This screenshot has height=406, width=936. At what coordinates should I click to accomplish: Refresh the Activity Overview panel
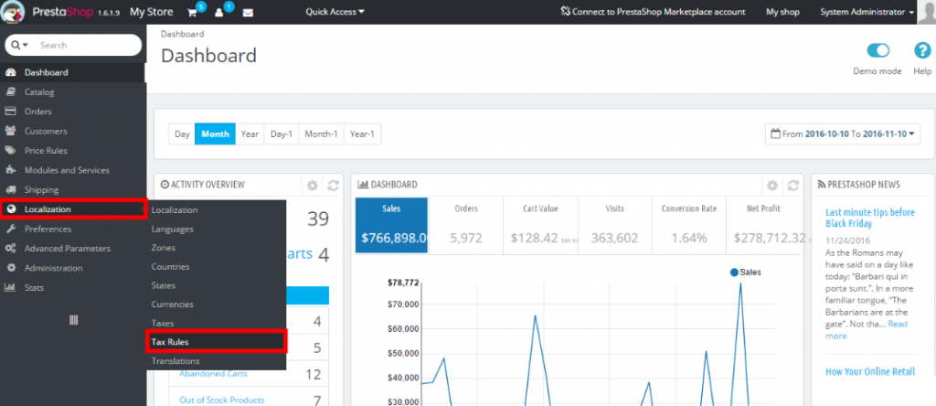(x=333, y=185)
